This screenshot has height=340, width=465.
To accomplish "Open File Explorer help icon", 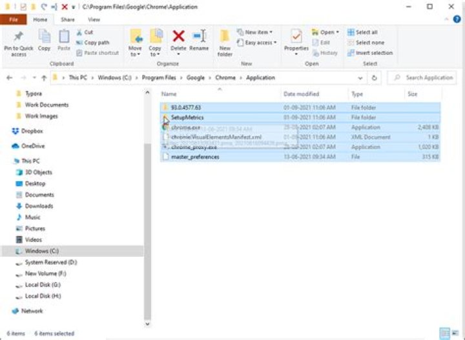I will point(457,19).
